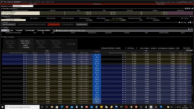Click the round icon in the Pulsanti header
The width and height of the screenshot is (194, 109).
coord(191,22)
